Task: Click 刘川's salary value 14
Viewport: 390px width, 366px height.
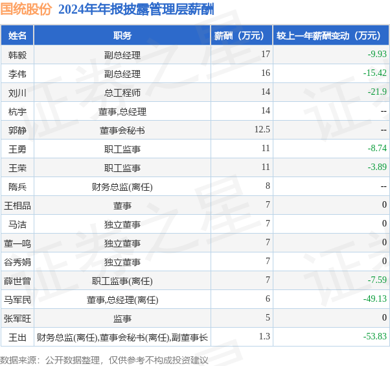Action: click(x=266, y=91)
